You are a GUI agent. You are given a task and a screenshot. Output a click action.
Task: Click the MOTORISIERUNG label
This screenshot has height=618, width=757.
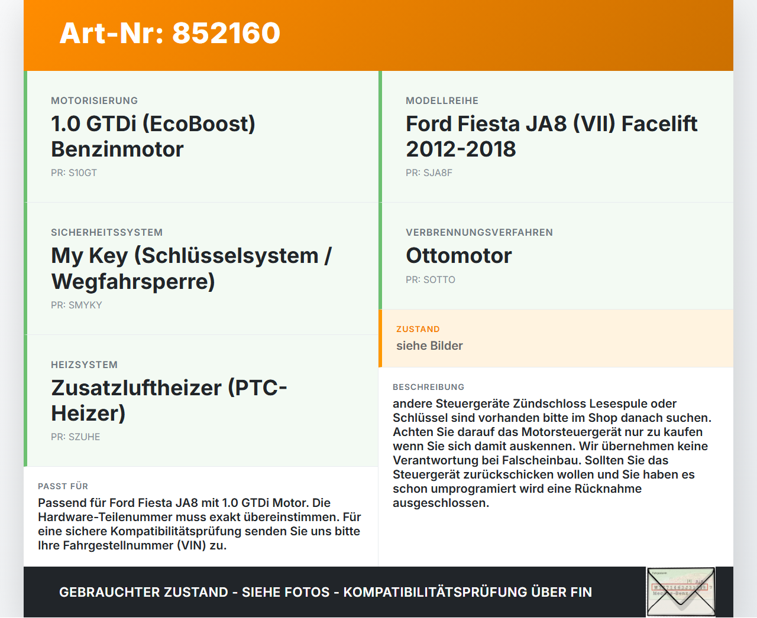[x=95, y=101]
